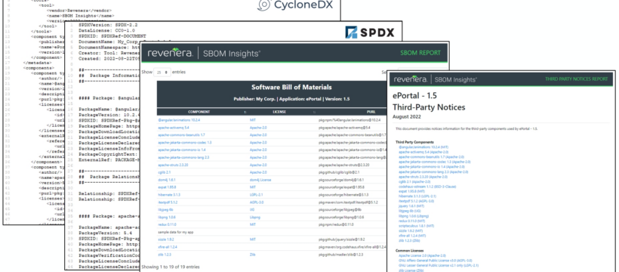The height and width of the screenshot is (272, 619).
Task: Sort table by LICENSE column
Action: 279,112
